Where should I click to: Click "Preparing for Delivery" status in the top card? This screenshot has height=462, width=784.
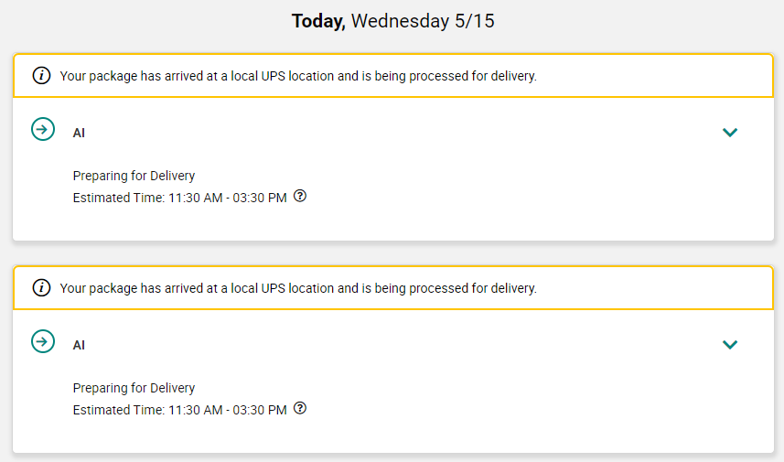[x=134, y=176]
